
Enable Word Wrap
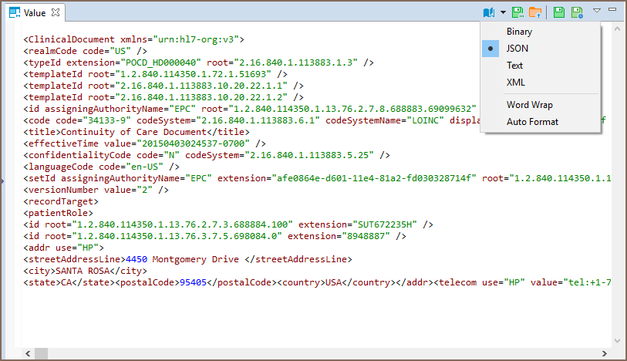point(529,105)
